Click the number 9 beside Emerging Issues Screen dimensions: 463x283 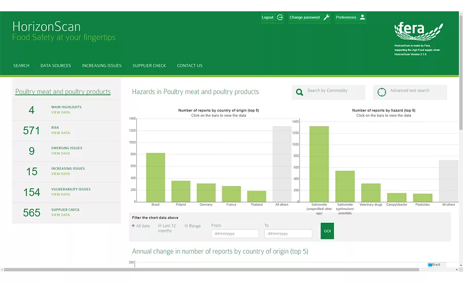[31, 151]
